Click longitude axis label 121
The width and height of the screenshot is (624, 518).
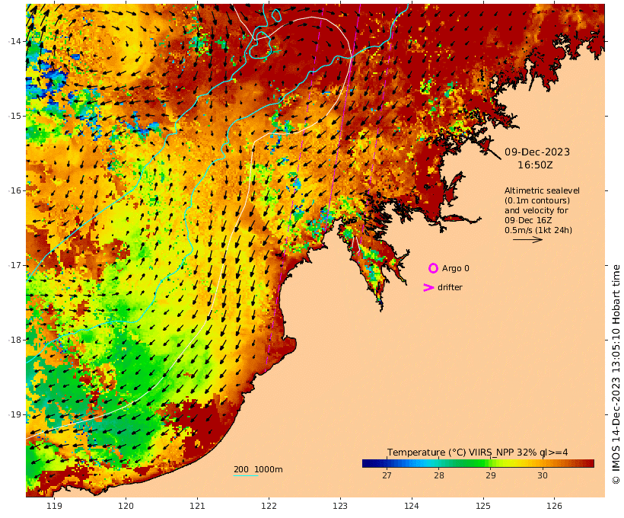[197, 506]
